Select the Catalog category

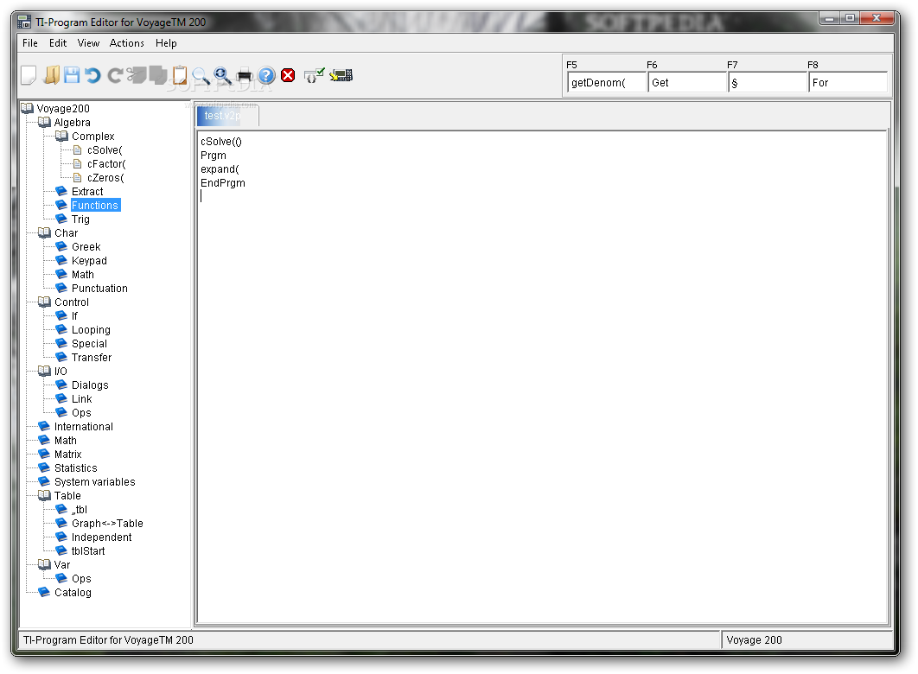tap(73, 593)
